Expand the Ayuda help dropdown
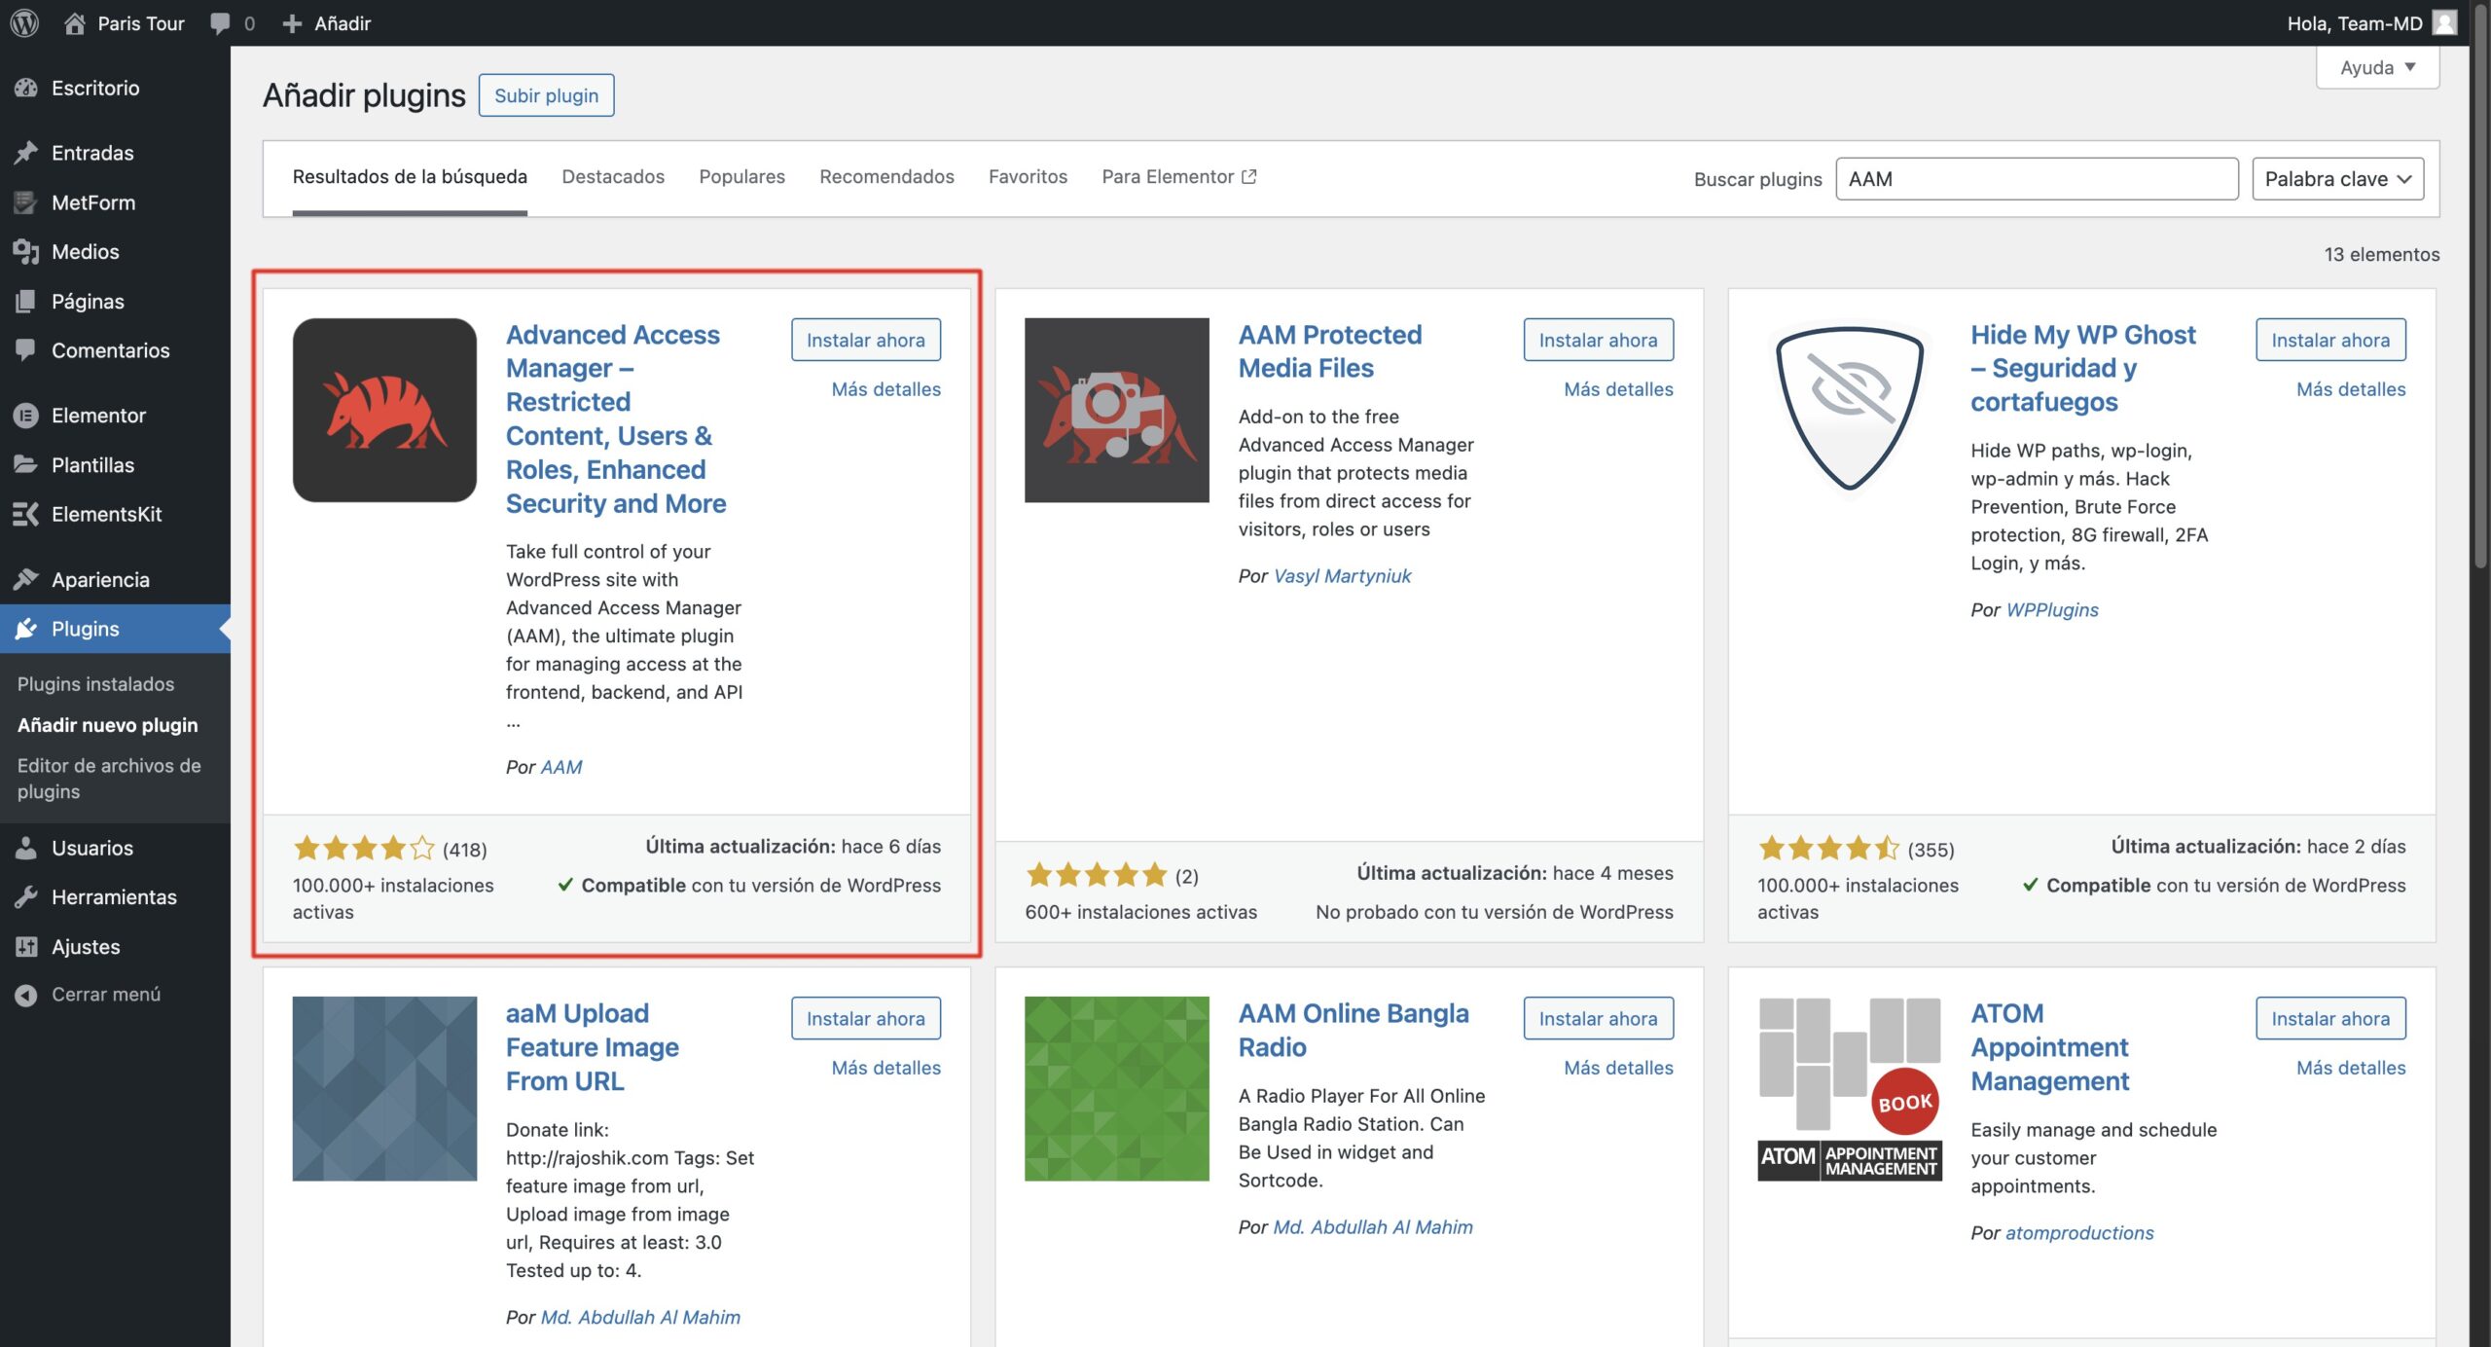 (2377, 67)
